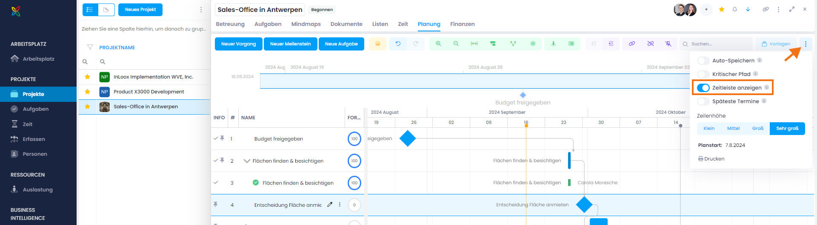This screenshot has height=225, width=817.
Task: Copy the project link icon in header
Action: pos(766,9)
